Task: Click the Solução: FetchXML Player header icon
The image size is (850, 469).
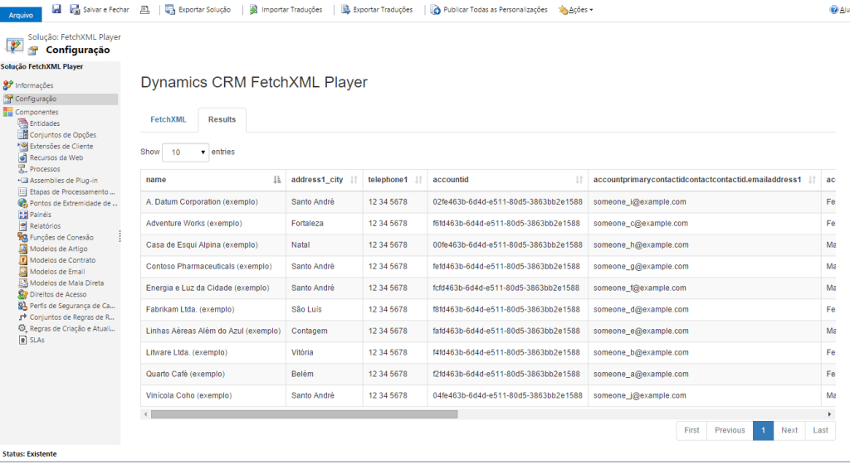Action: click(x=14, y=45)
